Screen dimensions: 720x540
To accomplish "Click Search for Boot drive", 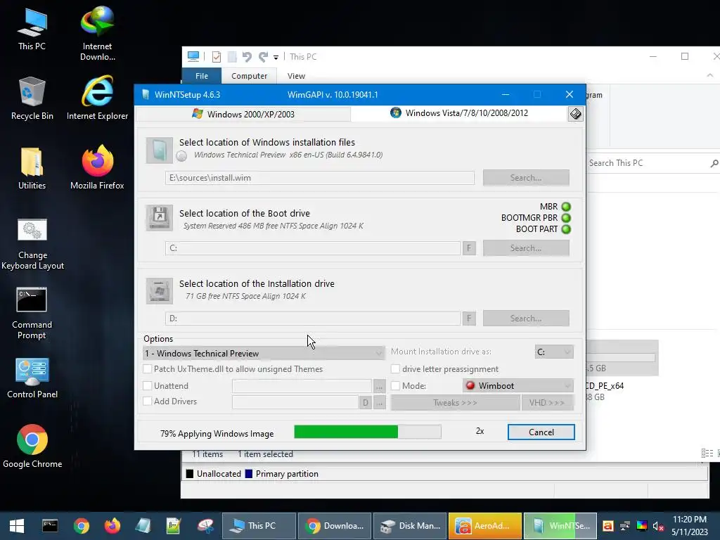I will click(x=526, y=248).
